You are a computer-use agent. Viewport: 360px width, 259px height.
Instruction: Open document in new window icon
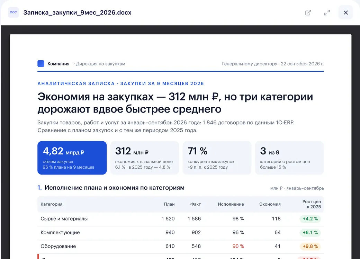point(308,12)
